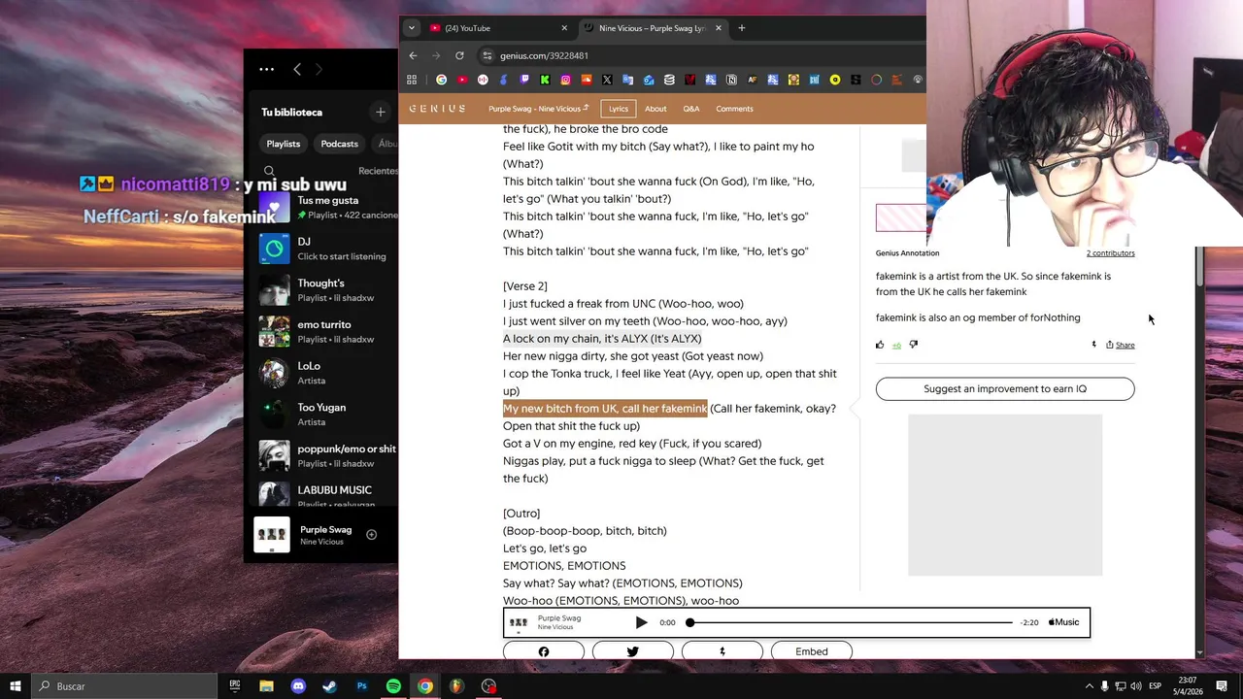The height and width of the screenshot is (699, 1243).
Task: Click Purple Swag album thumbnail in Spotify
Action: [x=272, y=534]
